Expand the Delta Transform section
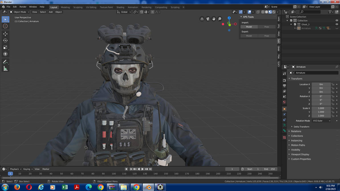 [302, 127]
